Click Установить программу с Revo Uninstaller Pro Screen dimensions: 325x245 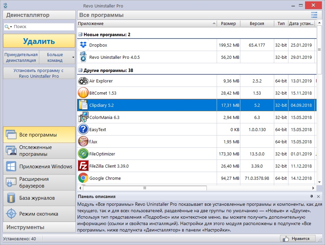pos(39,73)
